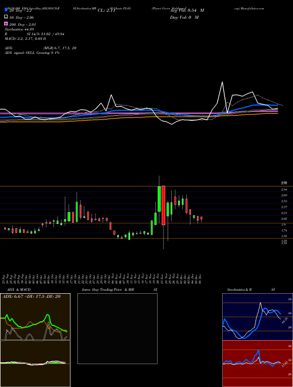Click the 'CL: 2.11' closing price text
Image resolution: width=293 pixels, height=387 pixels.
point(107,11)
